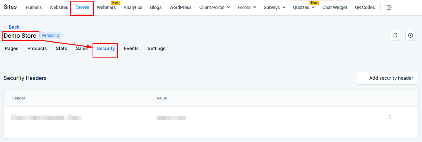Image resolution: width=422 pixels, height=142 pixels.
Task: Click the Value column label
Action: pos(162,98)
